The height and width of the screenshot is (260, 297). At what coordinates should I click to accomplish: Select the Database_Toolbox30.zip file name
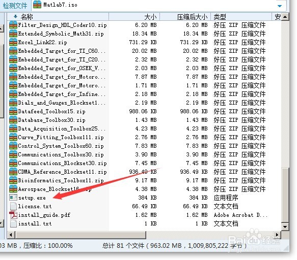pyautogui.click(x=51, y=120)
